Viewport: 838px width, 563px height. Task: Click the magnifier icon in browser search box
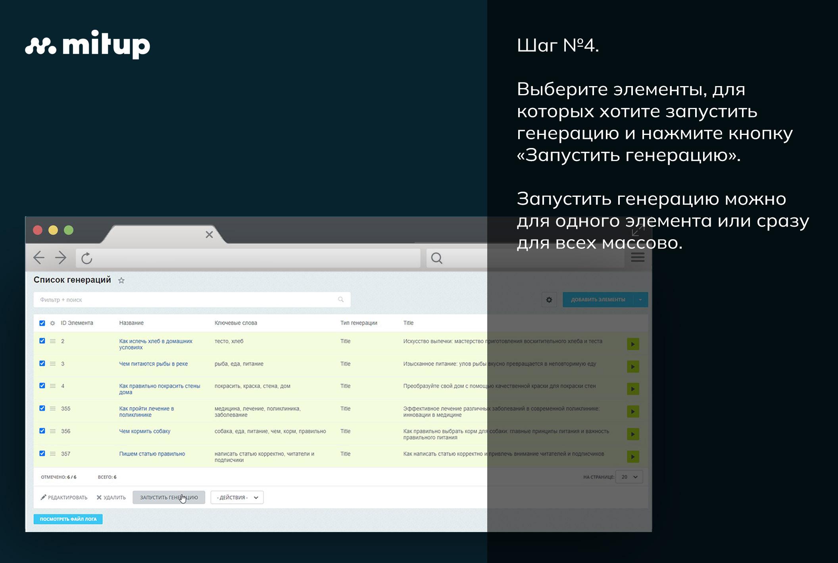(x=436, y=258)
